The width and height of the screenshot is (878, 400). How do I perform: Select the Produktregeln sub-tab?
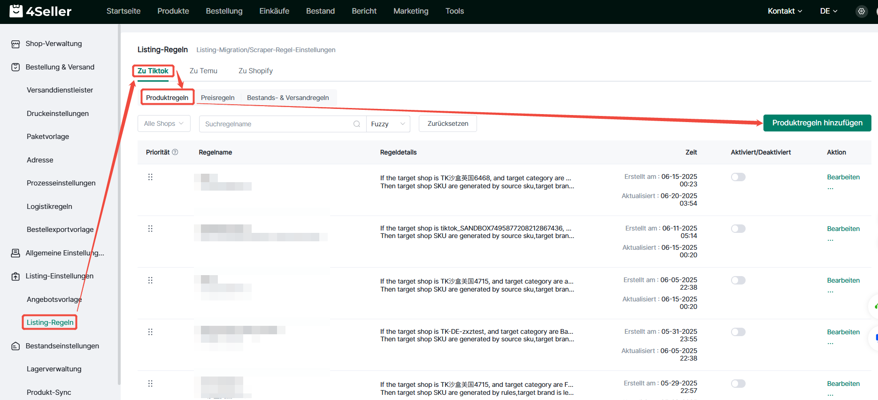(167, 98)
